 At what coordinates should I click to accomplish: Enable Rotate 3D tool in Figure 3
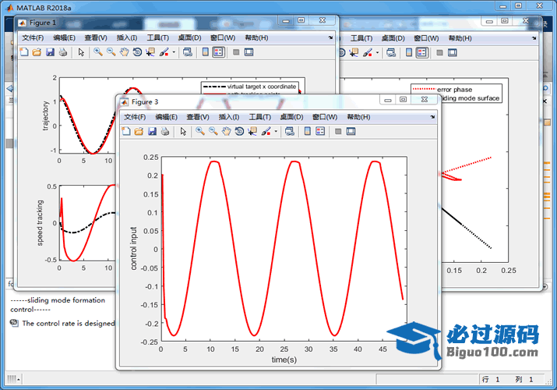239,132
